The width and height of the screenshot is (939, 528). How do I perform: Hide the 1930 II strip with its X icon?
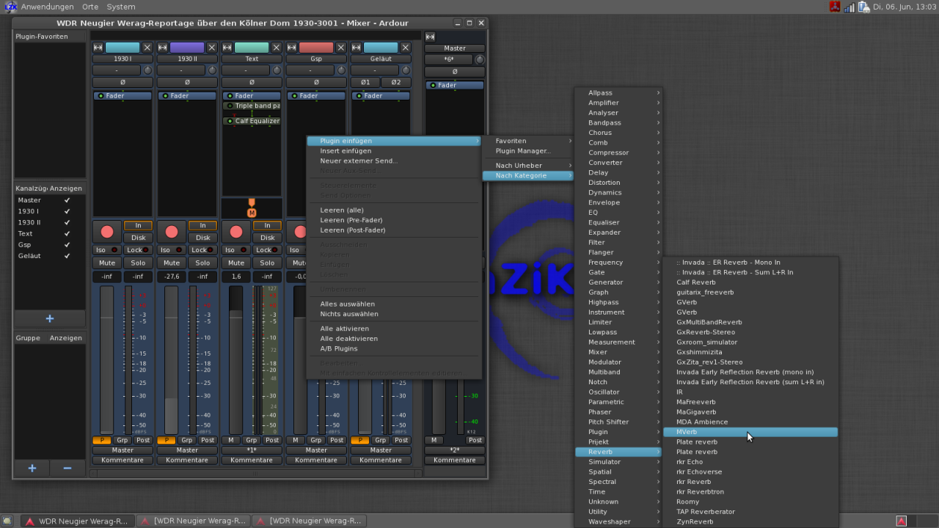pyautogui.click(x=212, y=48)
